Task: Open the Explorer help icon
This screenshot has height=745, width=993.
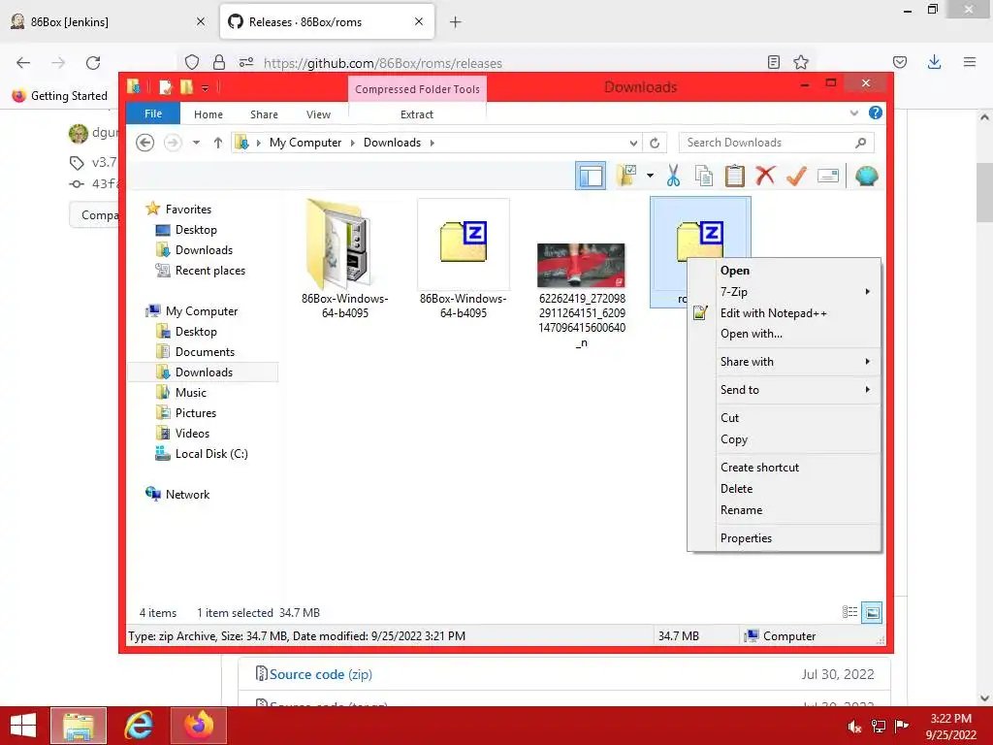Action: coord(876,113)
